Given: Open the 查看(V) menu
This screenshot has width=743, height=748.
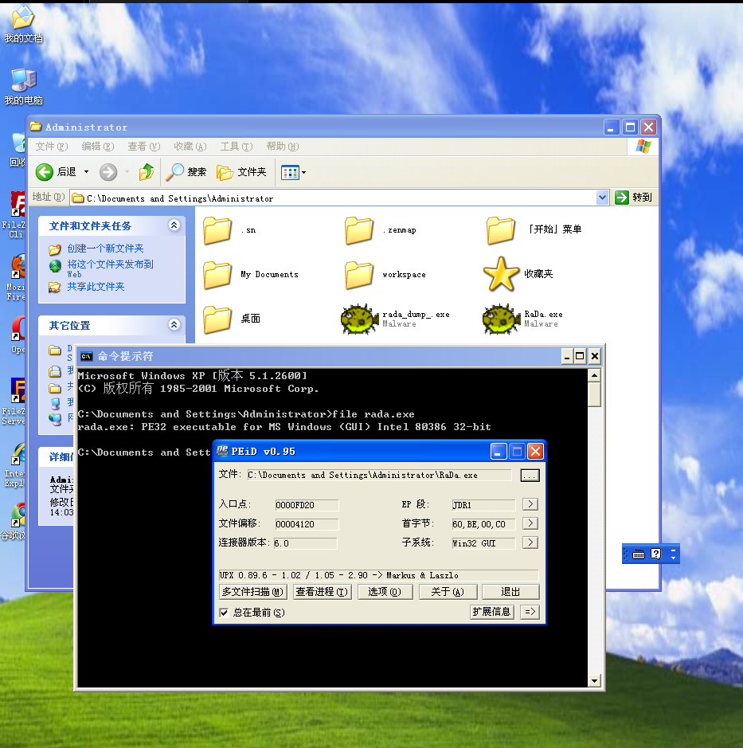Looking at the screenshot, I should click(x=143, y=147).
